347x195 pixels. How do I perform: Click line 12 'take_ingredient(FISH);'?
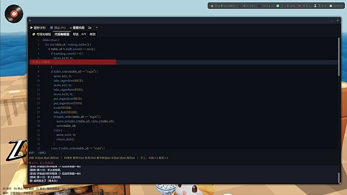tap(68, 90)
